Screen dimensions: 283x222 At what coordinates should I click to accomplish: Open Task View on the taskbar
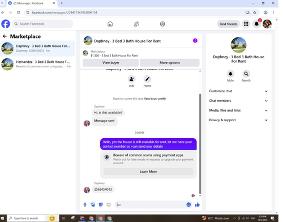63,218
